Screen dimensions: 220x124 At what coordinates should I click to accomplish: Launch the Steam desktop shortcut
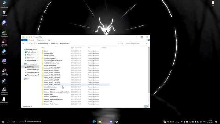pyautogui.click(x=4, y=81)
